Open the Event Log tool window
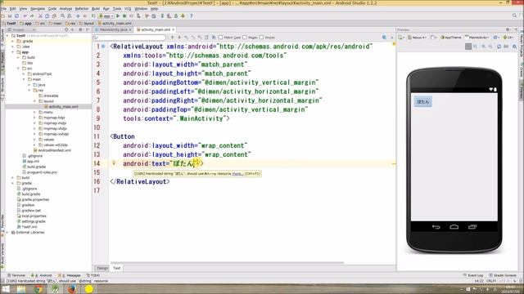The width and height of the screenshot is (524, 294). (473, 275)
